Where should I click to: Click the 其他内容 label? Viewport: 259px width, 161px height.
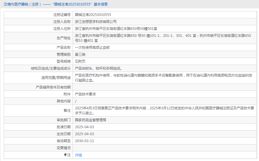coord(64,101)
